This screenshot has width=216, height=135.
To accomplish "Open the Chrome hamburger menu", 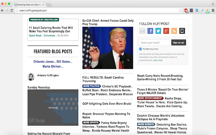I will click(x=213, y=10).
